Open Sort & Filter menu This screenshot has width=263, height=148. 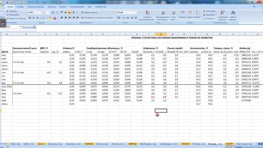point(223,16)
